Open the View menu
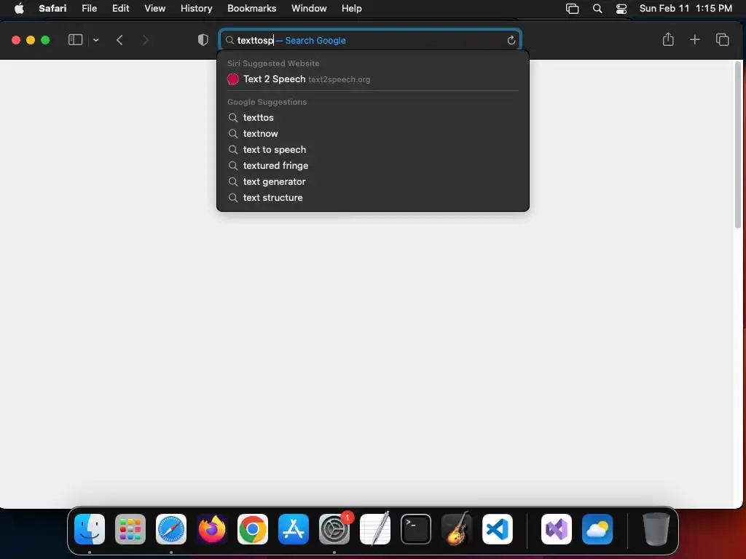The width and height of the screenshot is (746, 559). (x=154, y=9)
